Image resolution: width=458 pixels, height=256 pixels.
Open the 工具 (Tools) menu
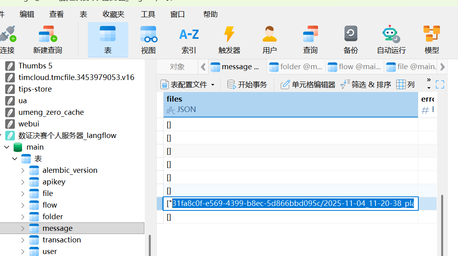[x=148, y=14]
